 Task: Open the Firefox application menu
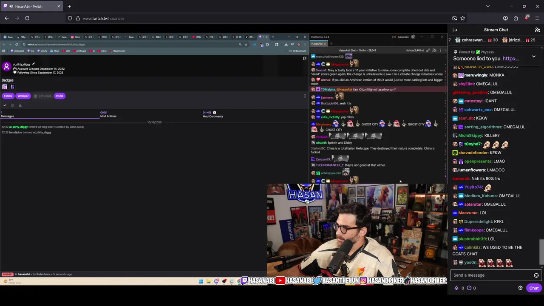[538, 18]
